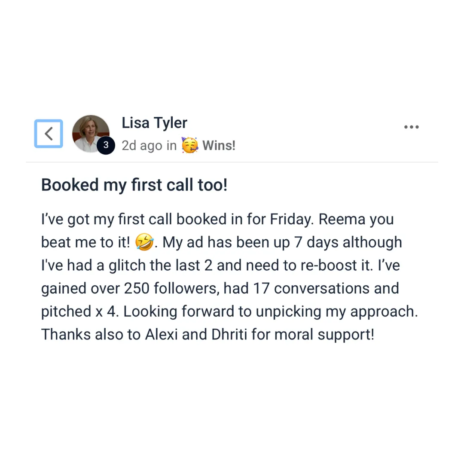This screenshot has width=464, height=464.
Task: Click the word "in" before the category
Action: (x=171, y=145)
